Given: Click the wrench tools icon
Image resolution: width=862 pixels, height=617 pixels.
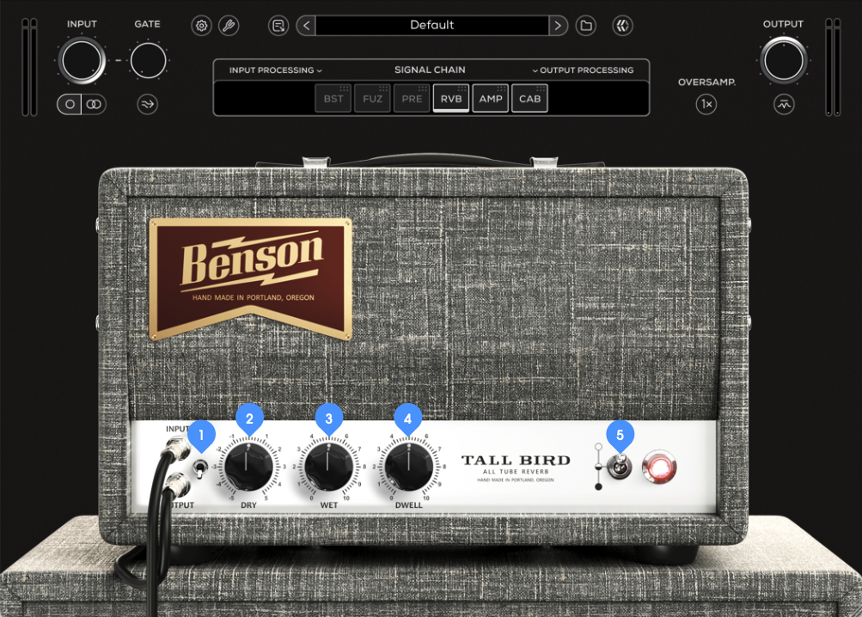Looking at the screenshot, I should [x=229, y=26].
